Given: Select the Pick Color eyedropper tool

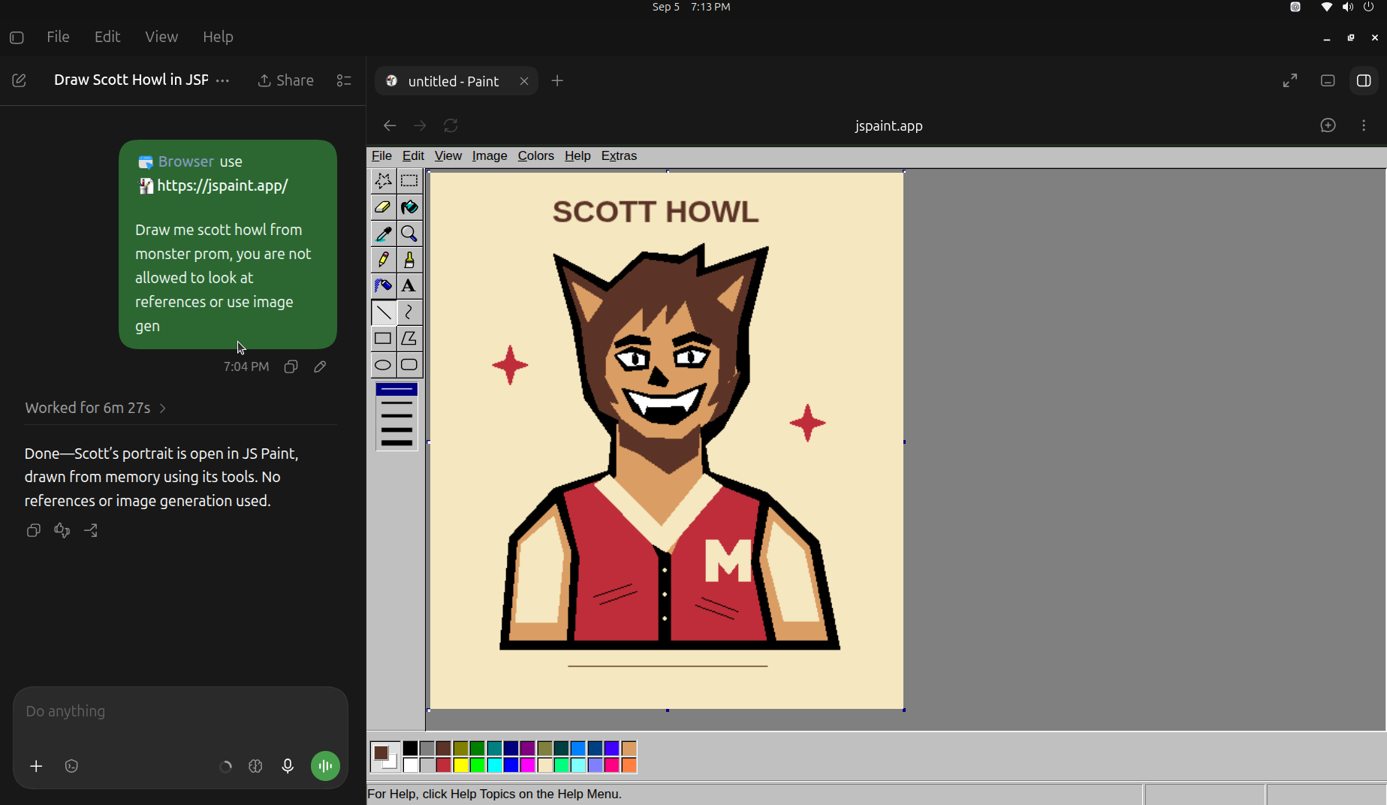Looking at the screenshot, I should pyautogui.click(x=383, y=234).
